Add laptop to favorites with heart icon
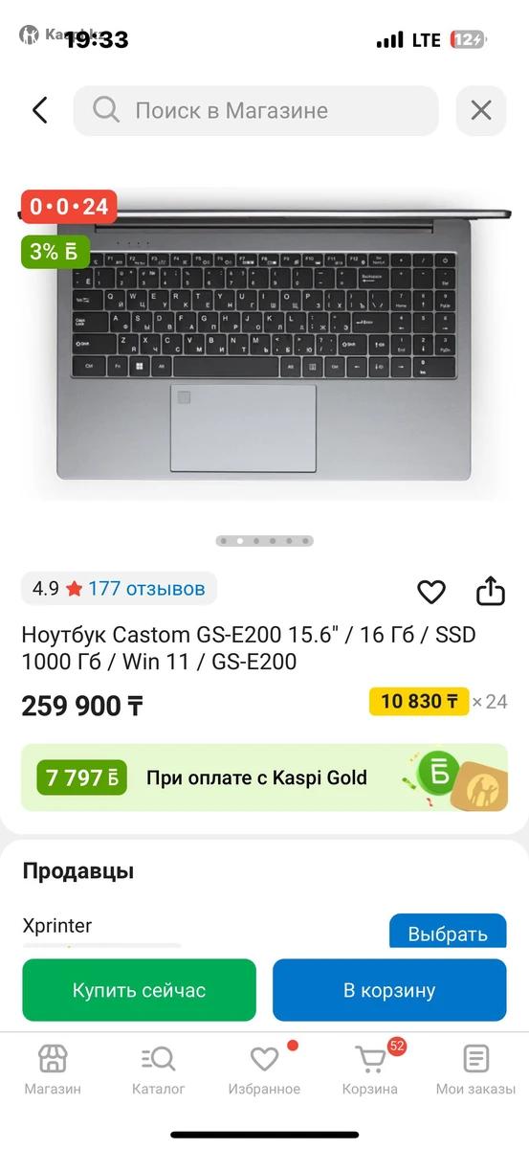The height and width of the screenshot is (1149, 529). click(x=431, y=592)
